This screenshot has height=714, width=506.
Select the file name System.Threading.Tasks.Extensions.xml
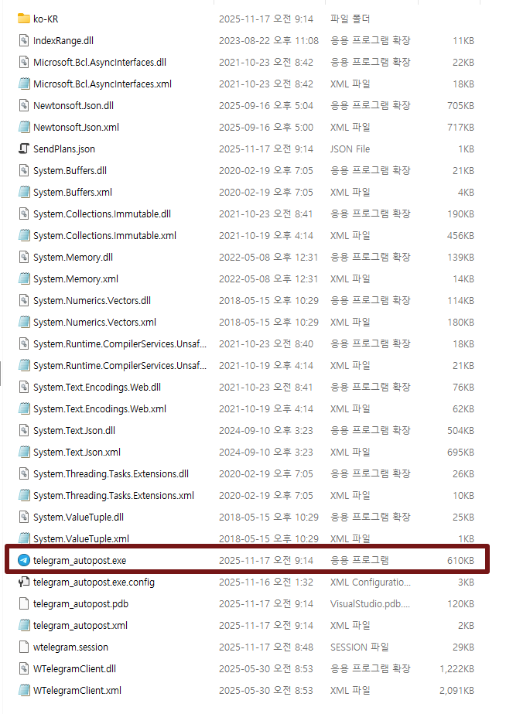coord(114,495)
